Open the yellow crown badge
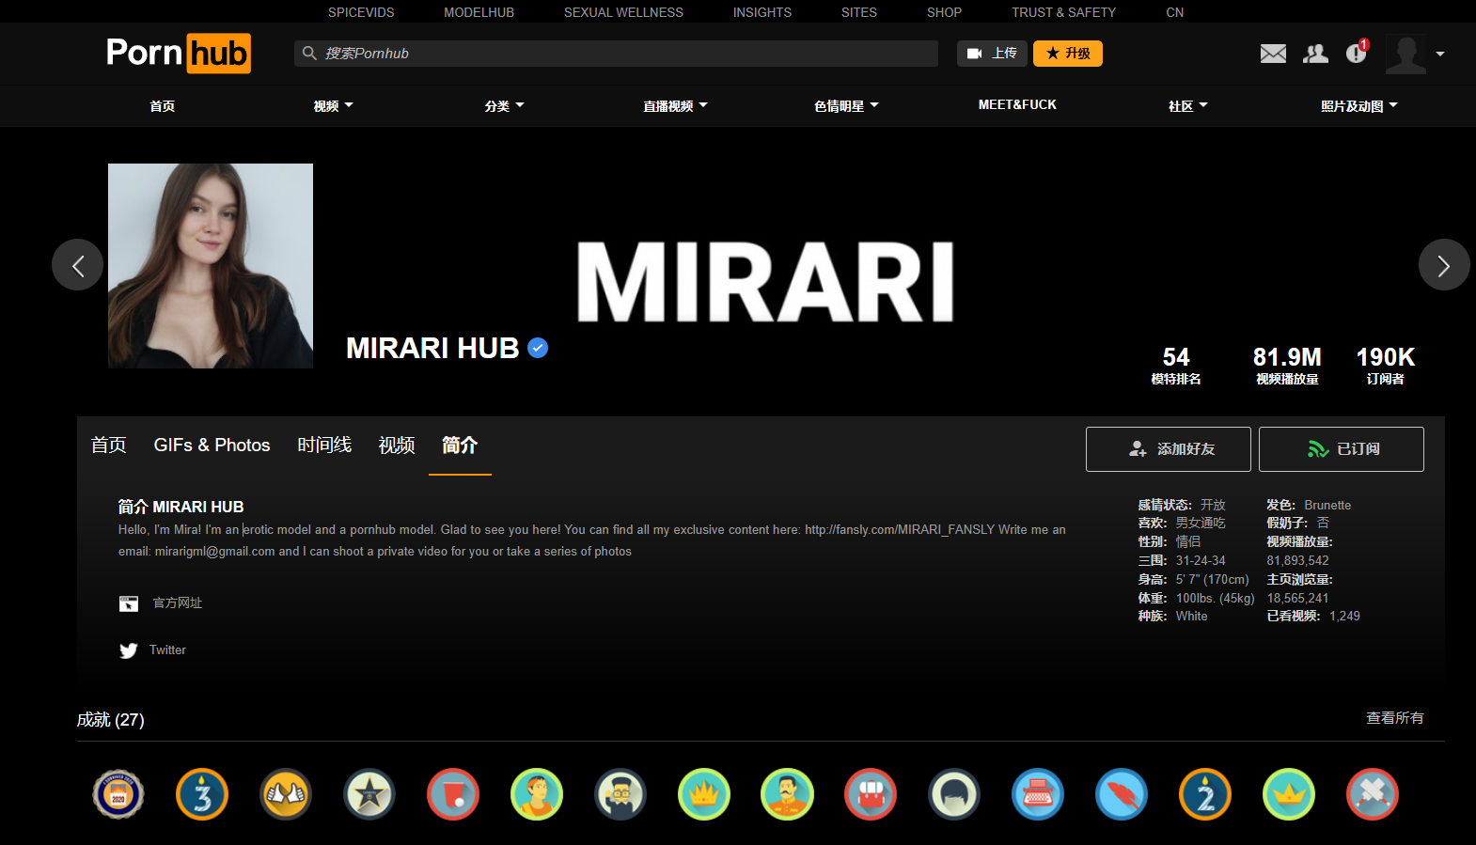 pyautogui.click(x=1289, y=794)
